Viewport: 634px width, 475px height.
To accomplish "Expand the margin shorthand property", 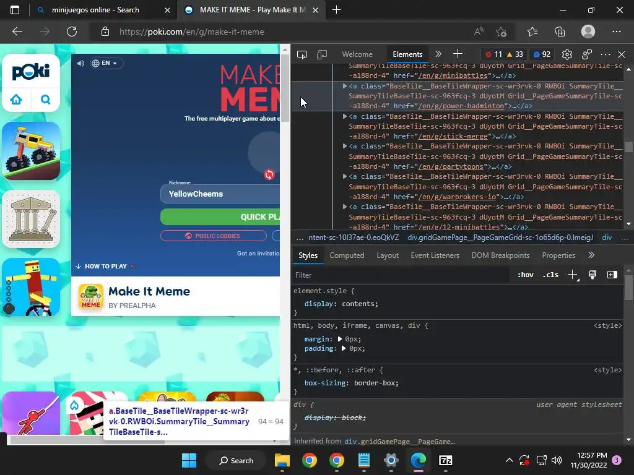I will (x=340, y=339).
